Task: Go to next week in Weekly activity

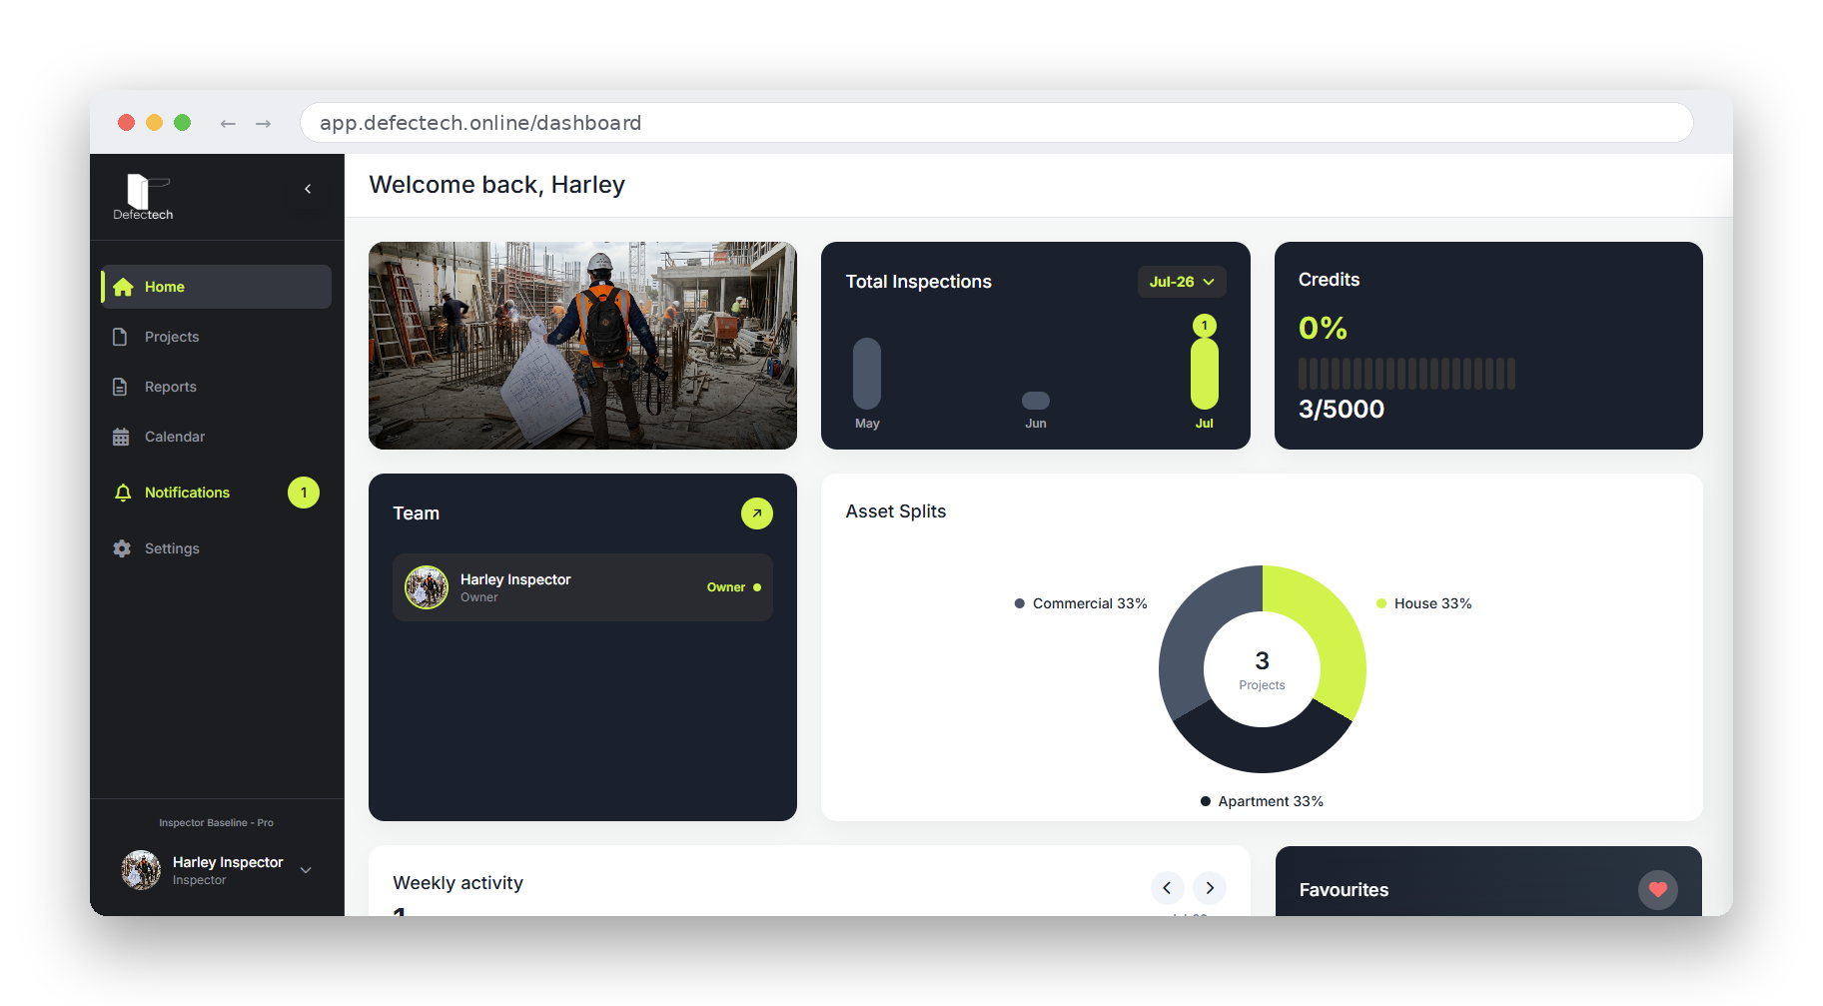Action: (x=1210, y=887)
